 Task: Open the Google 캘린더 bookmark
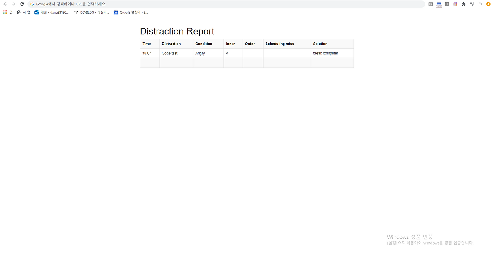(x=131, y=12)
